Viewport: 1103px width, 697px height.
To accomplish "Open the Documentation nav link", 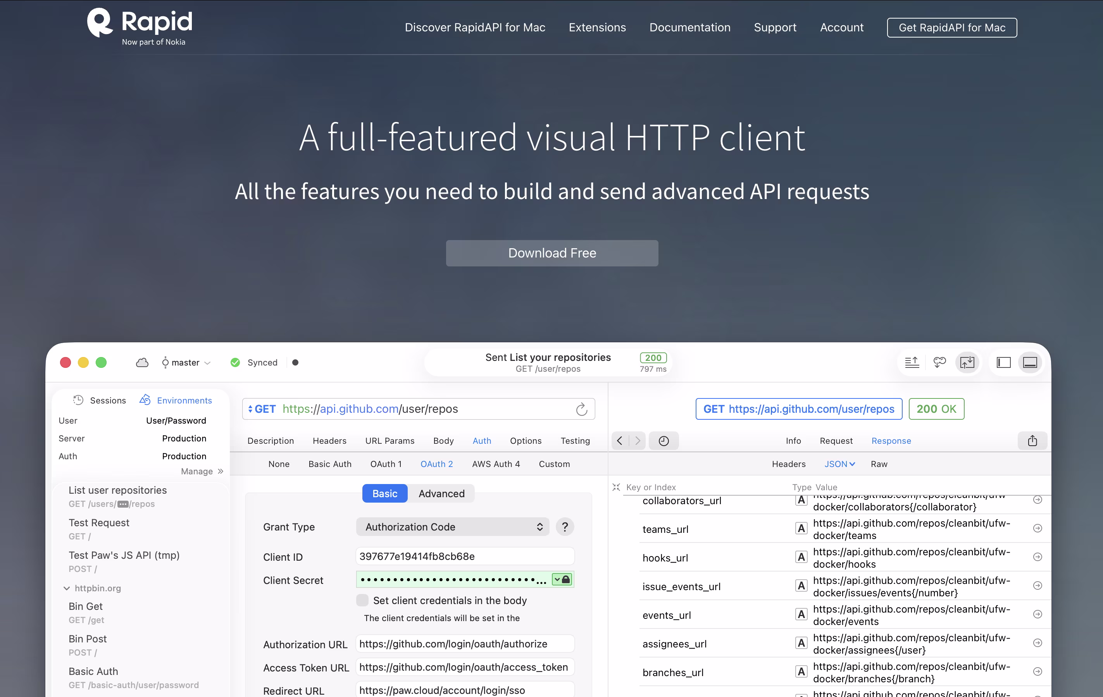I will click(x=690, y=27).
